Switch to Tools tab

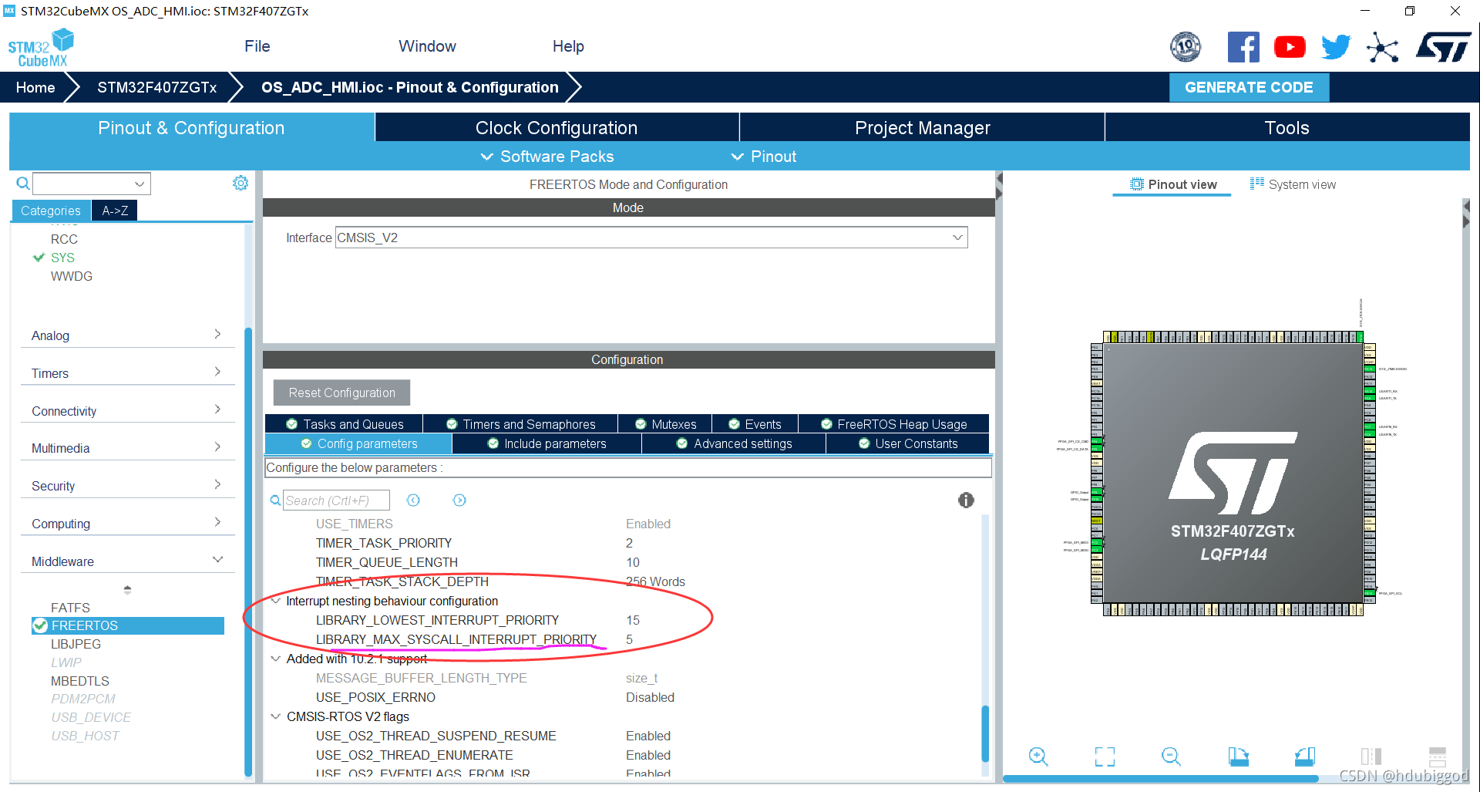click(1287, 128)
